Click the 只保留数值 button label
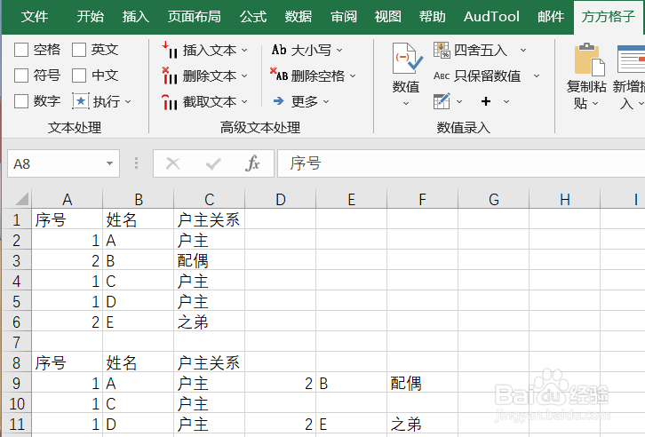 (488, 75)
